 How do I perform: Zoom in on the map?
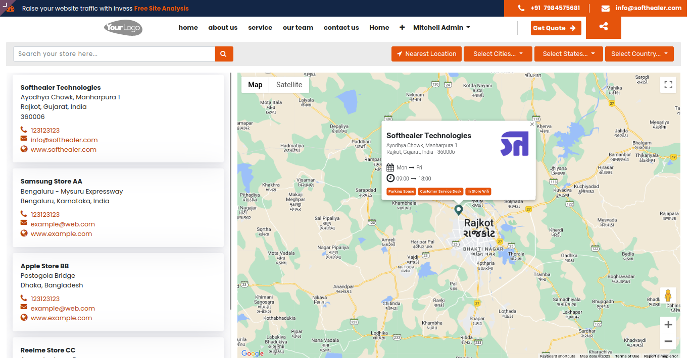click(x=668, y=325)
